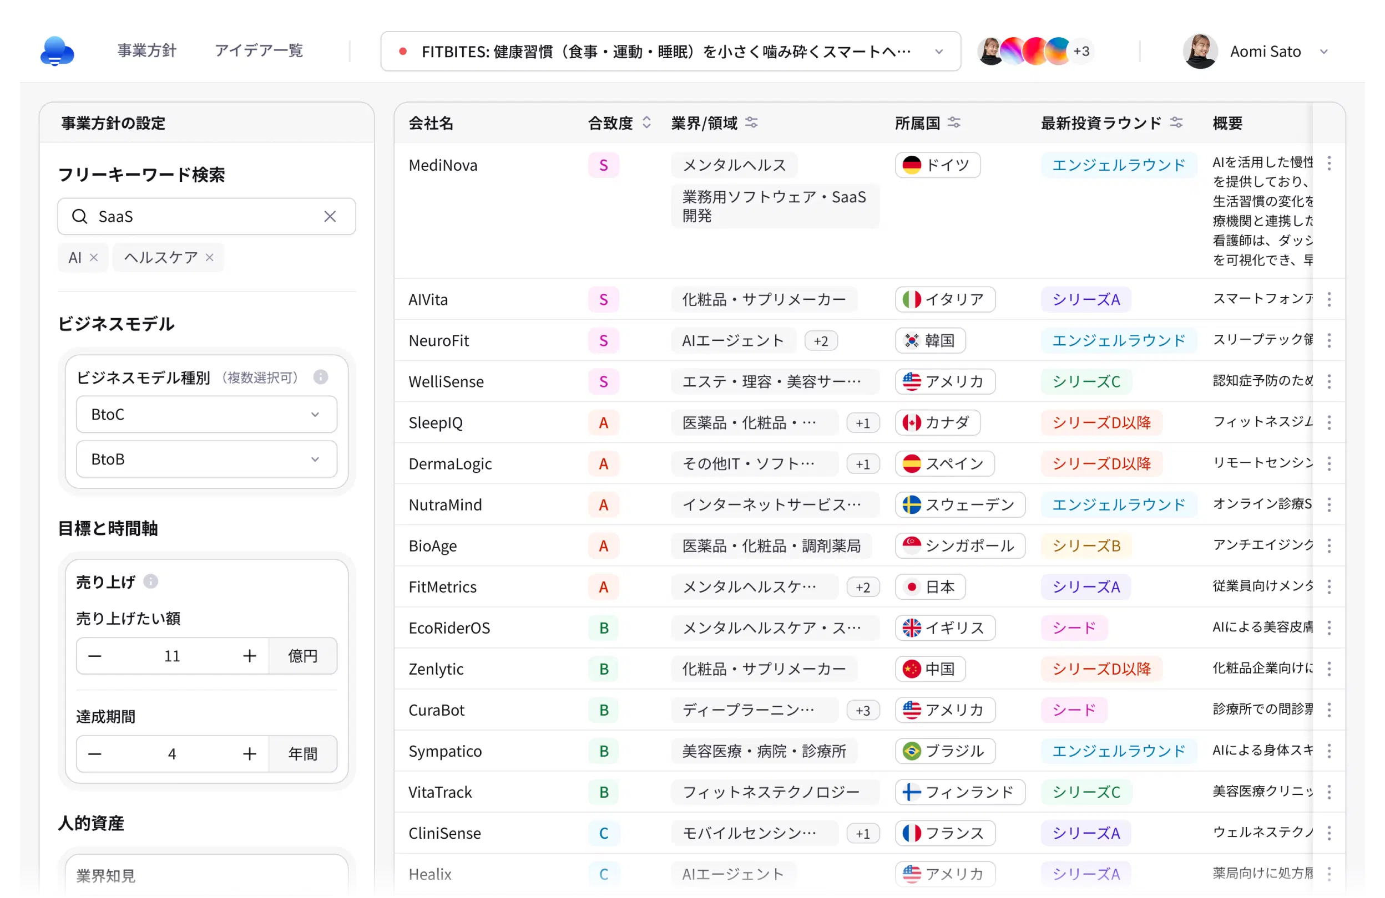
Task: Sort the table by 合致度
Action: point(646,123)
